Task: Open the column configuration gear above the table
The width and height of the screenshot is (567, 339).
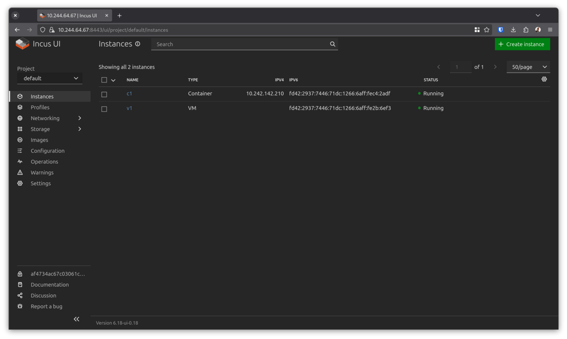Action: pyautogui.click(x=544, y=79)
